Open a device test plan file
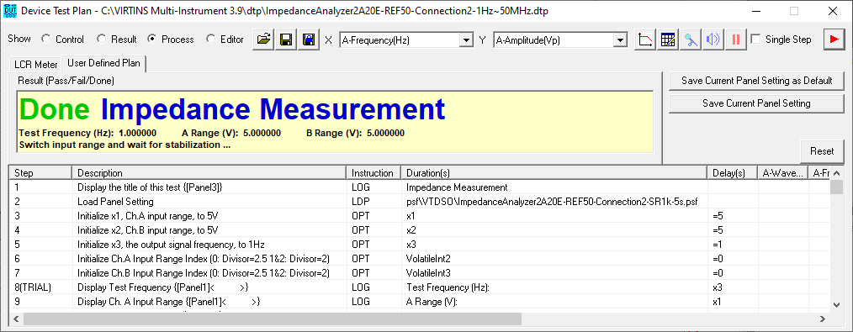 (264, 40)
